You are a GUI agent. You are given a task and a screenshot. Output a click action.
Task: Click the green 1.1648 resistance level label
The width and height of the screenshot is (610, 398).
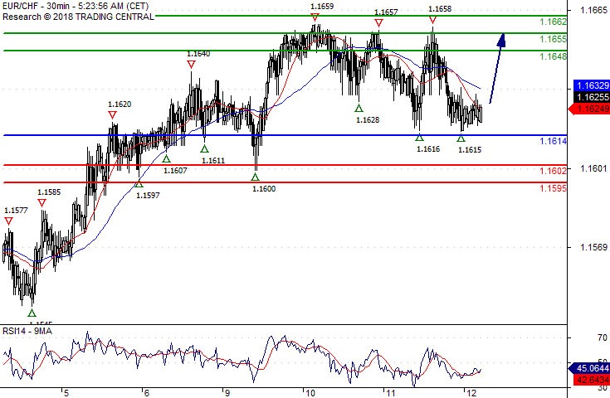(554, 56)
